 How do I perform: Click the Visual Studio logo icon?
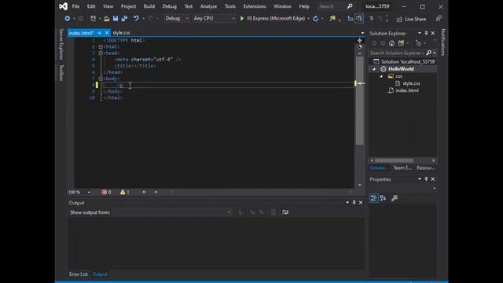64,6
